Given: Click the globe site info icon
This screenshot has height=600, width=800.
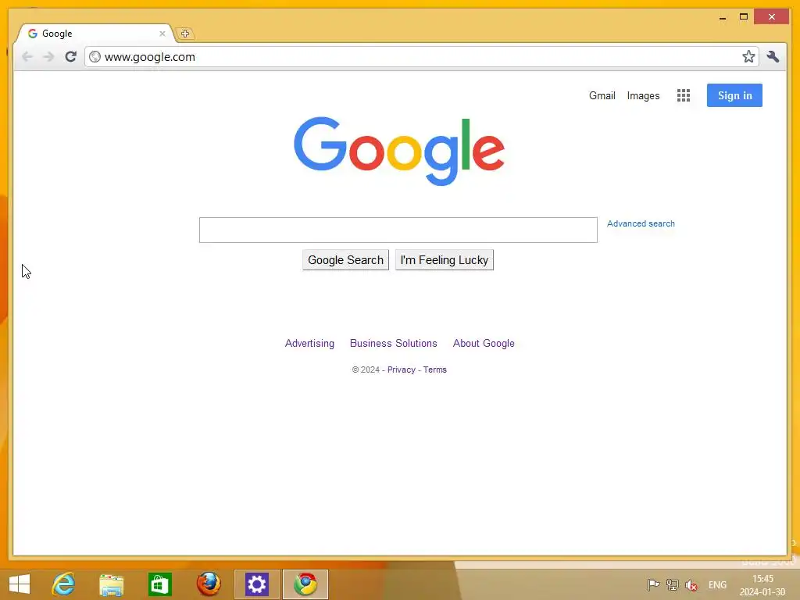Looking at the screenshot, I should [x=95, y=56].
